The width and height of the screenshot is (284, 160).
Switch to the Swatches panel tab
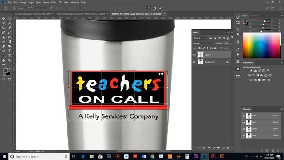pyautogui.click(x=255, y=16)
